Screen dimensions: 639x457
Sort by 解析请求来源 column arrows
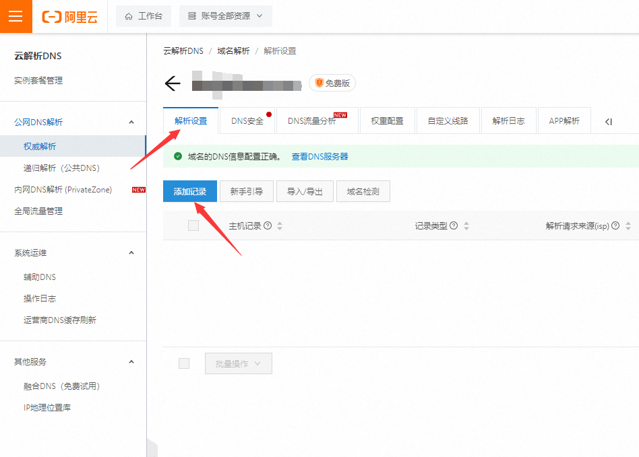click(628, 226)
